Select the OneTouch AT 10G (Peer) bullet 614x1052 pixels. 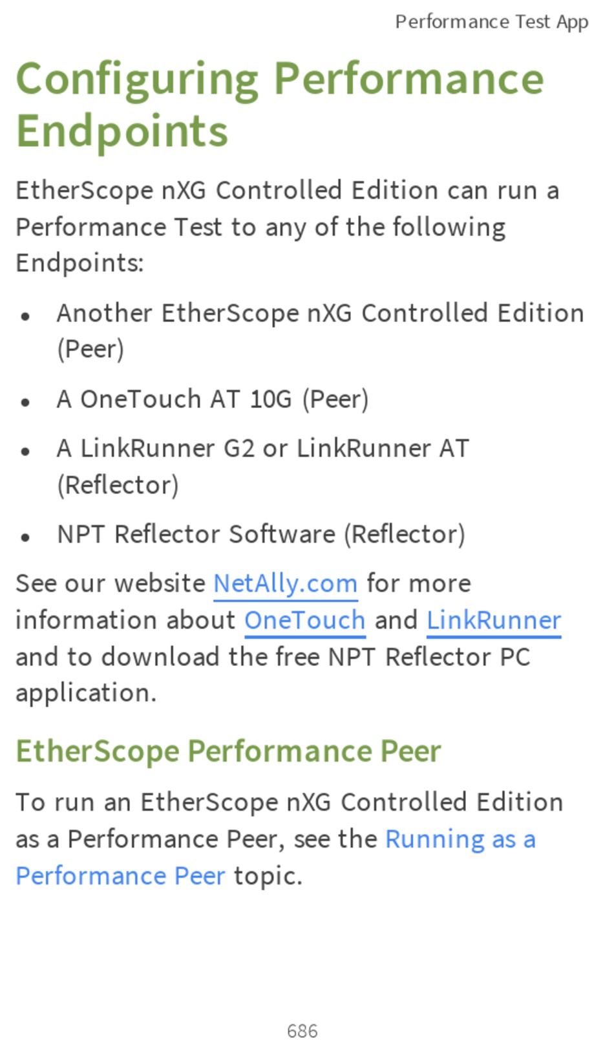click(x=213, y=400)
